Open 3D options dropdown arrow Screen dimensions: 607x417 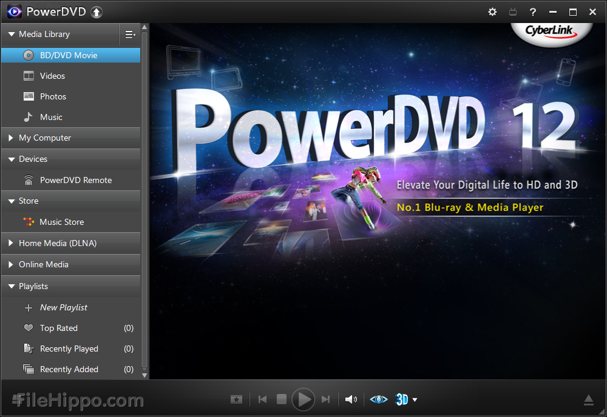[x=415, y=400]
